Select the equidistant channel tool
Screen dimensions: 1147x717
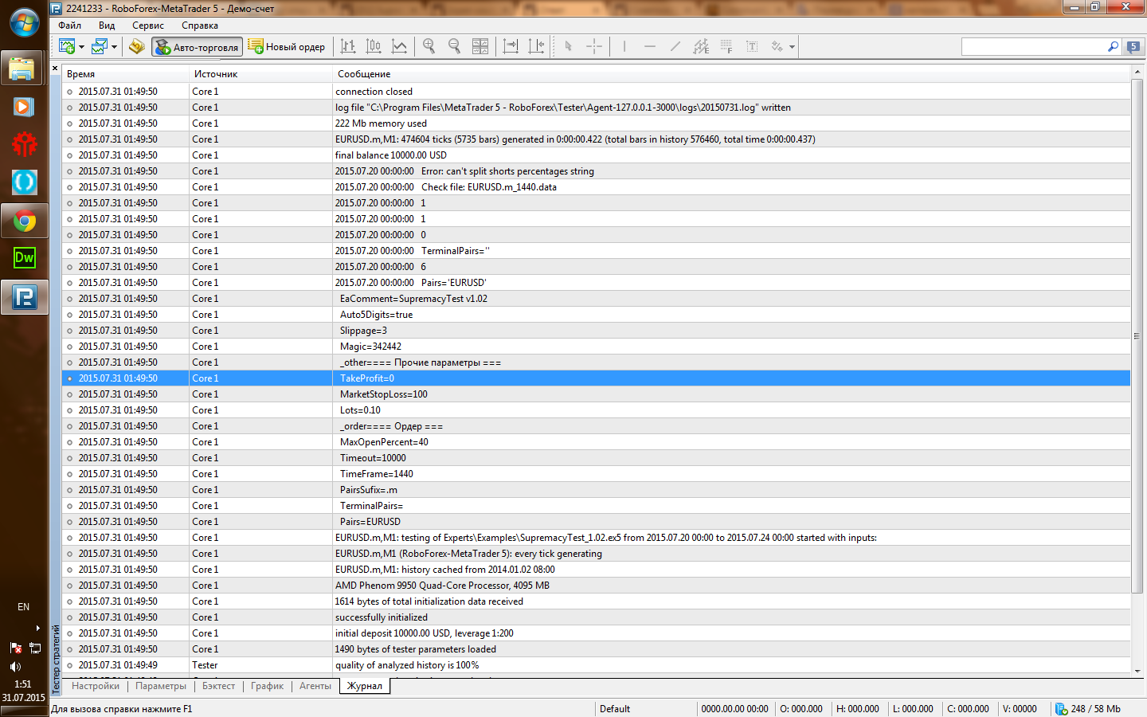point(701,46)
